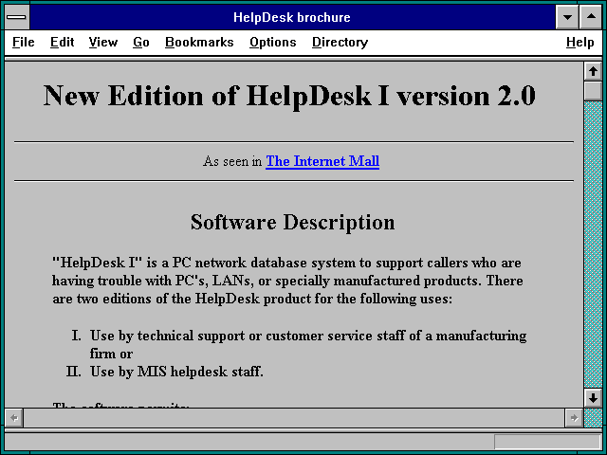Open the File menu
Screen dimensions: 607x455
[x=23, y=42]
